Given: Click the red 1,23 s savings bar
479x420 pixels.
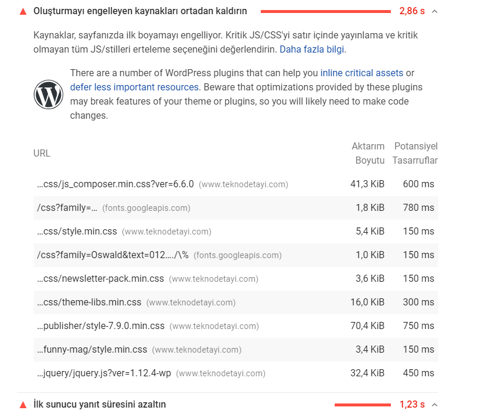Looking at the screenshot, I should [x=363, y=405].
